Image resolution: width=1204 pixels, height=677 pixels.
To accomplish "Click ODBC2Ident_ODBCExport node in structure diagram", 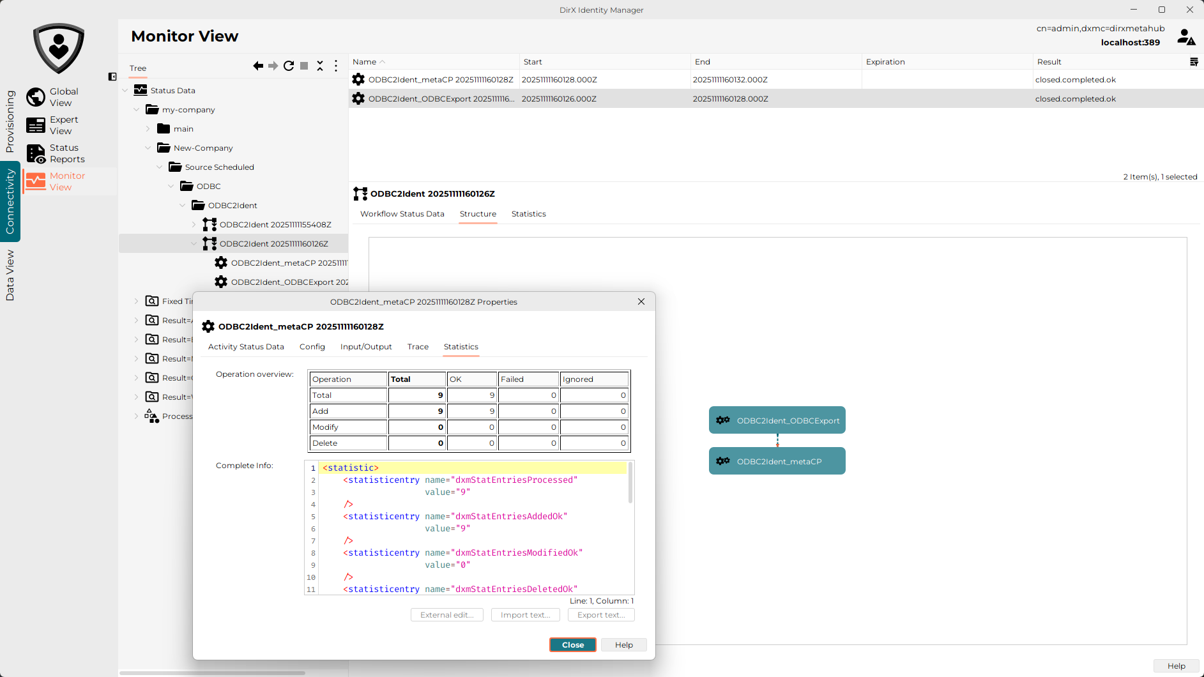I will (x=777, y=420).
